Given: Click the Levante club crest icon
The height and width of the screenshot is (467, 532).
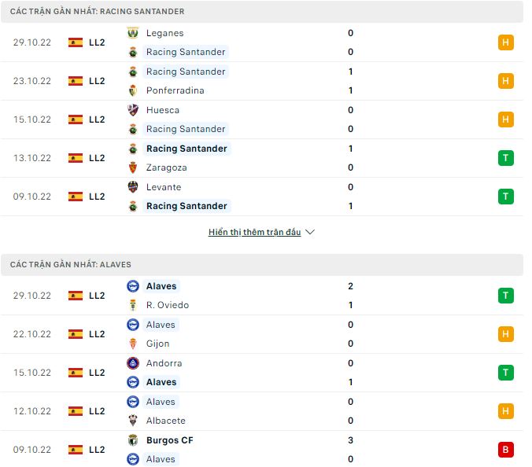Looking at the screenshot, I should (x=133, y=187).
